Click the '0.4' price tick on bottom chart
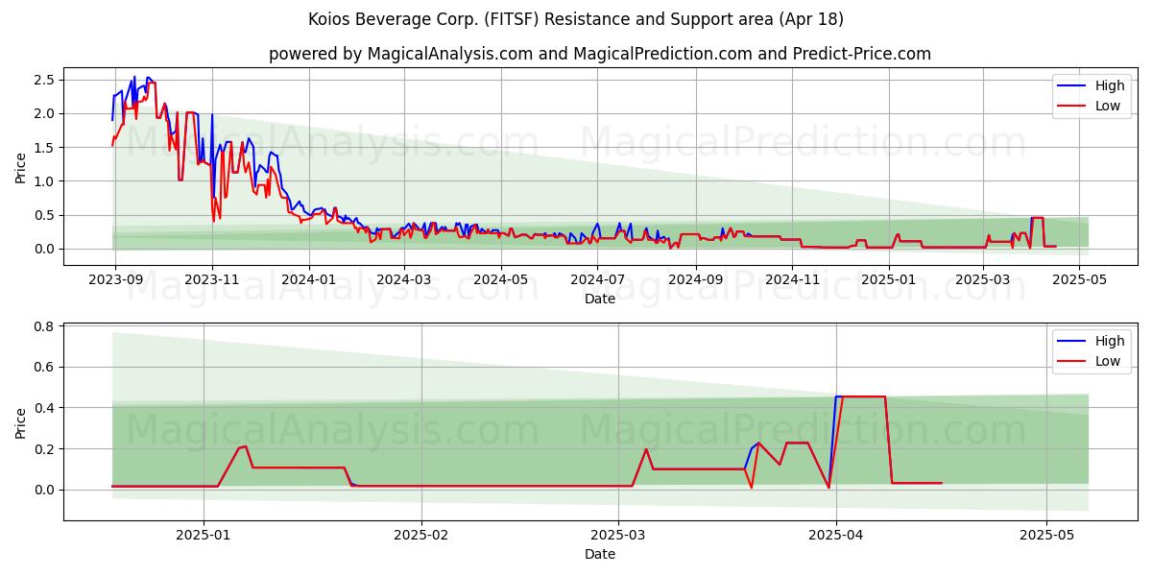This screenshot has width=1152, height=576. (46, 408)
